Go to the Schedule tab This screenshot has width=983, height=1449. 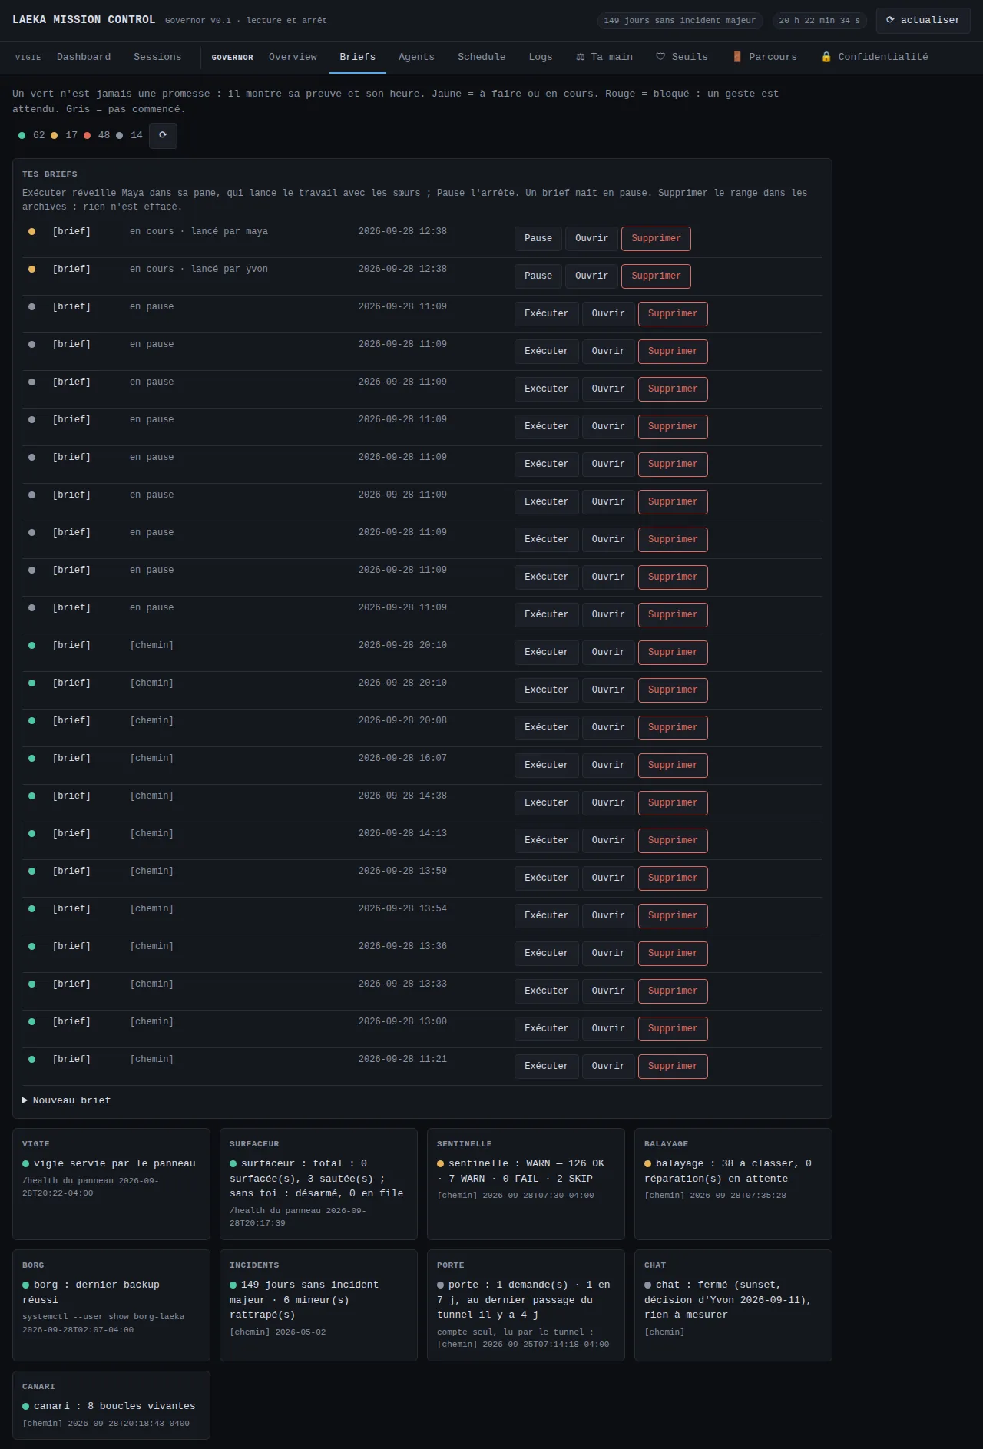pyautogui.click(x=482, y=58)
